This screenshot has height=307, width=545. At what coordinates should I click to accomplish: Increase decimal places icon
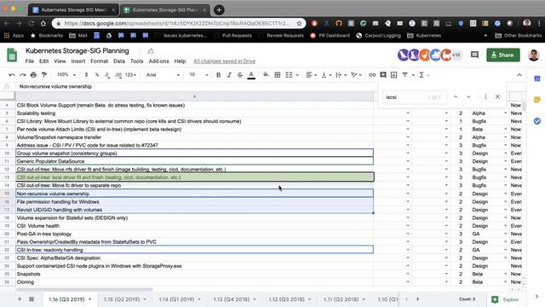point(118,75)
